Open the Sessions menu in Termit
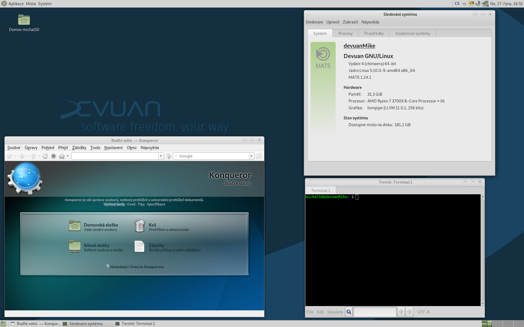 tap(335, 312)
